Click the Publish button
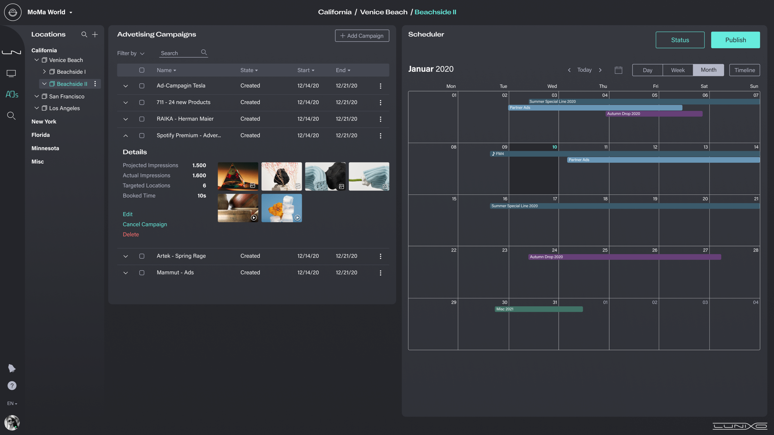 735,40
